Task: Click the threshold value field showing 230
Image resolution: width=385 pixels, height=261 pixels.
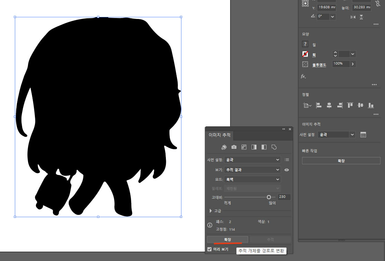Action: coord(284,197)
